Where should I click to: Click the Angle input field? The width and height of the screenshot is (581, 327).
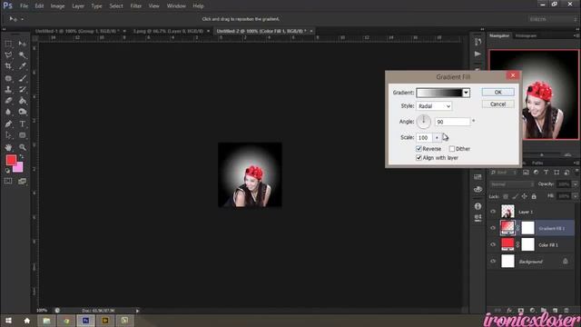pyautogui.click(x=452, y=122)
